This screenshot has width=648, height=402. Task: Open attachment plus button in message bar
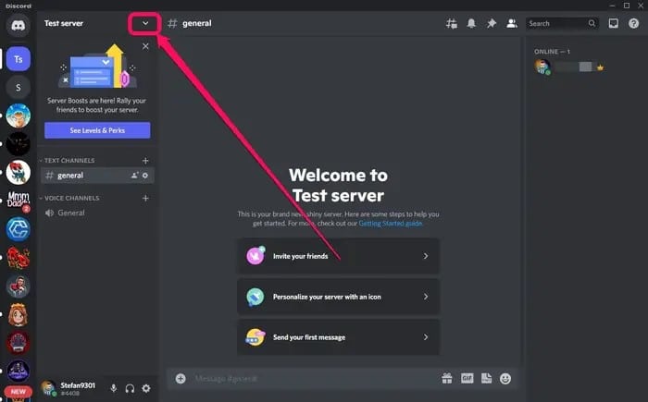pos(181,379)
